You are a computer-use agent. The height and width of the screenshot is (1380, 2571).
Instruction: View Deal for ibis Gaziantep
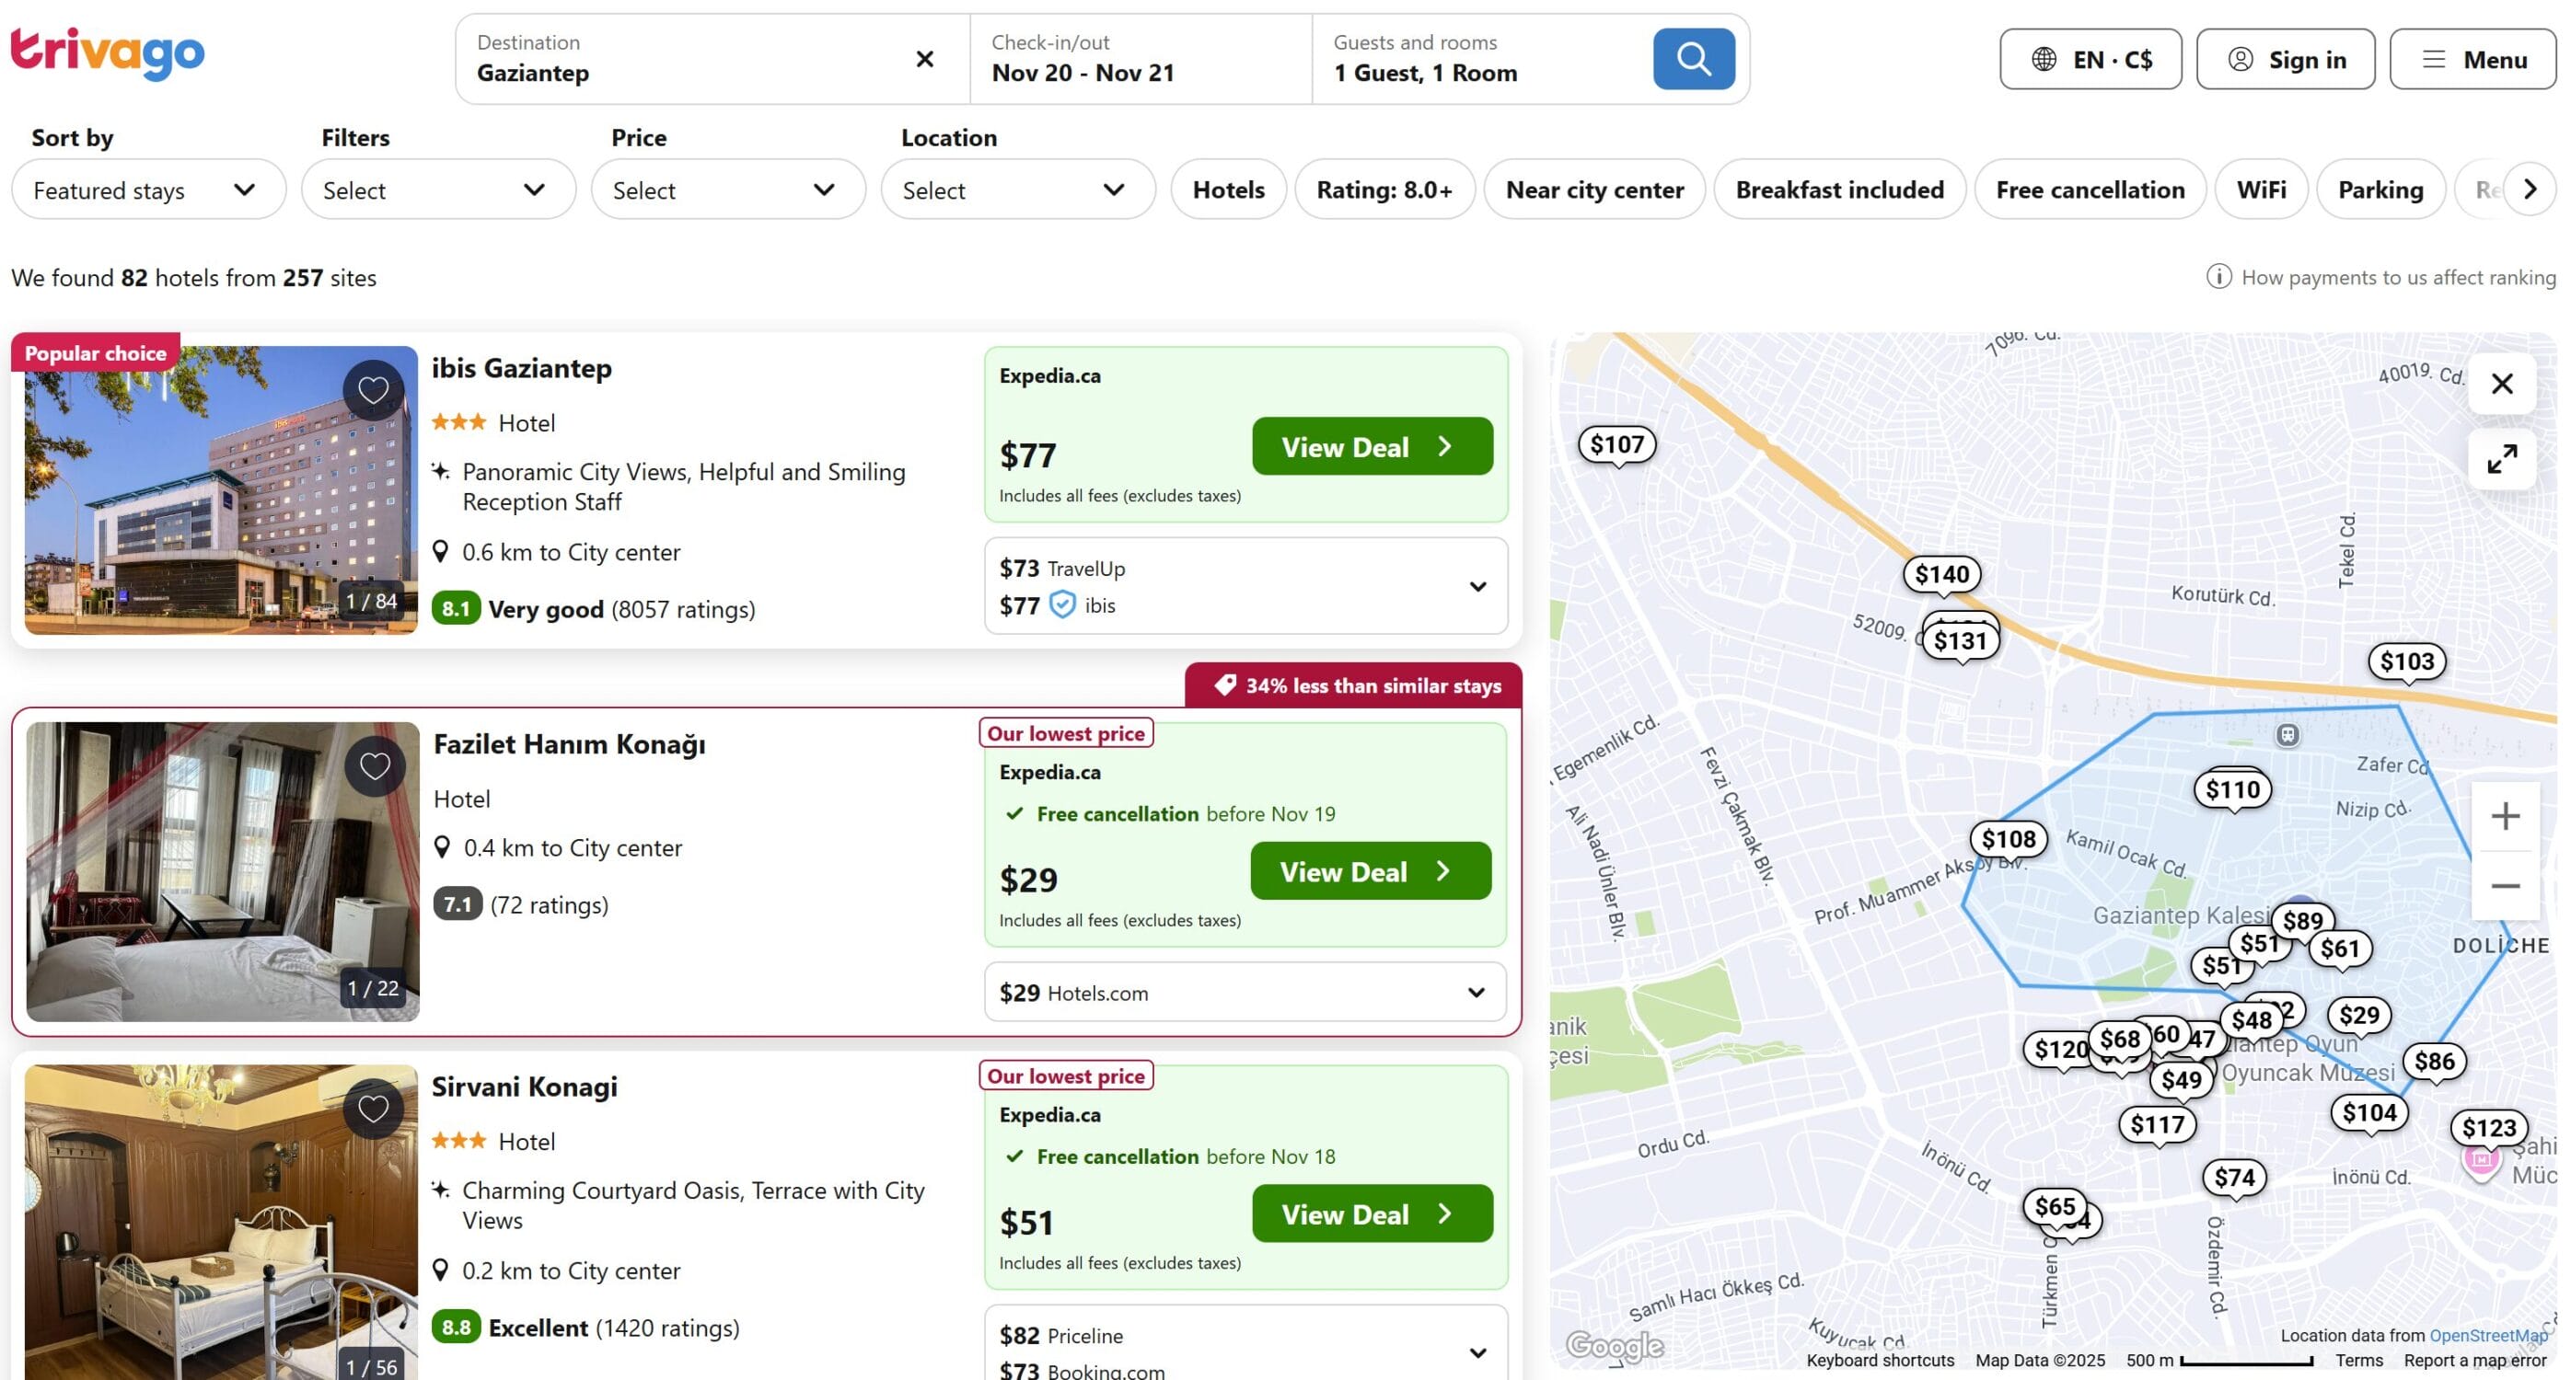pos(1372,447)
